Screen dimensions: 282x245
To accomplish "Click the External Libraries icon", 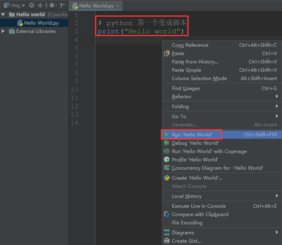I will (12, 31).
